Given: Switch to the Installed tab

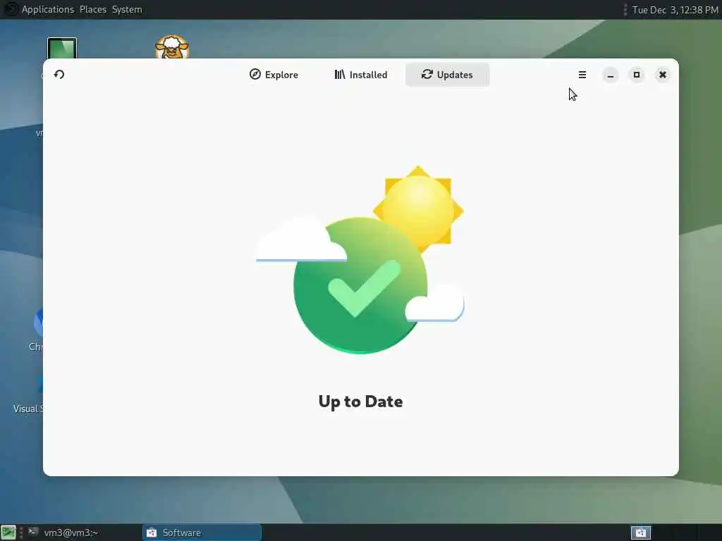Looking at the screenshot, I should (361, 75).
